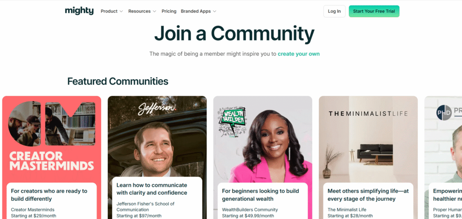Viewport: 462px width, 219px height.
Task: Click the PHD circular logo icon
Action: pyautogui.click(x=444, y=113)
